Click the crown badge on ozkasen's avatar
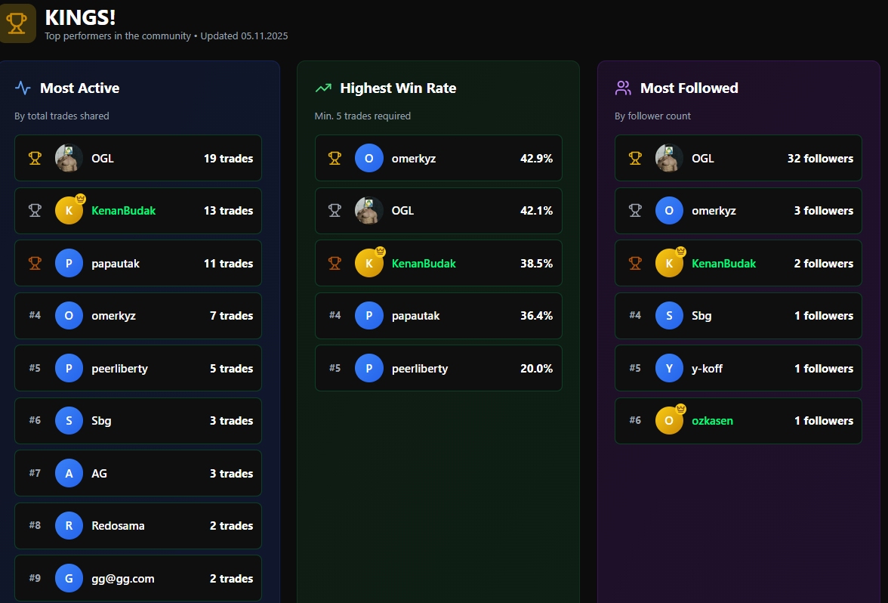The width and height of the screenshot is (888, 603). point(679,408)
